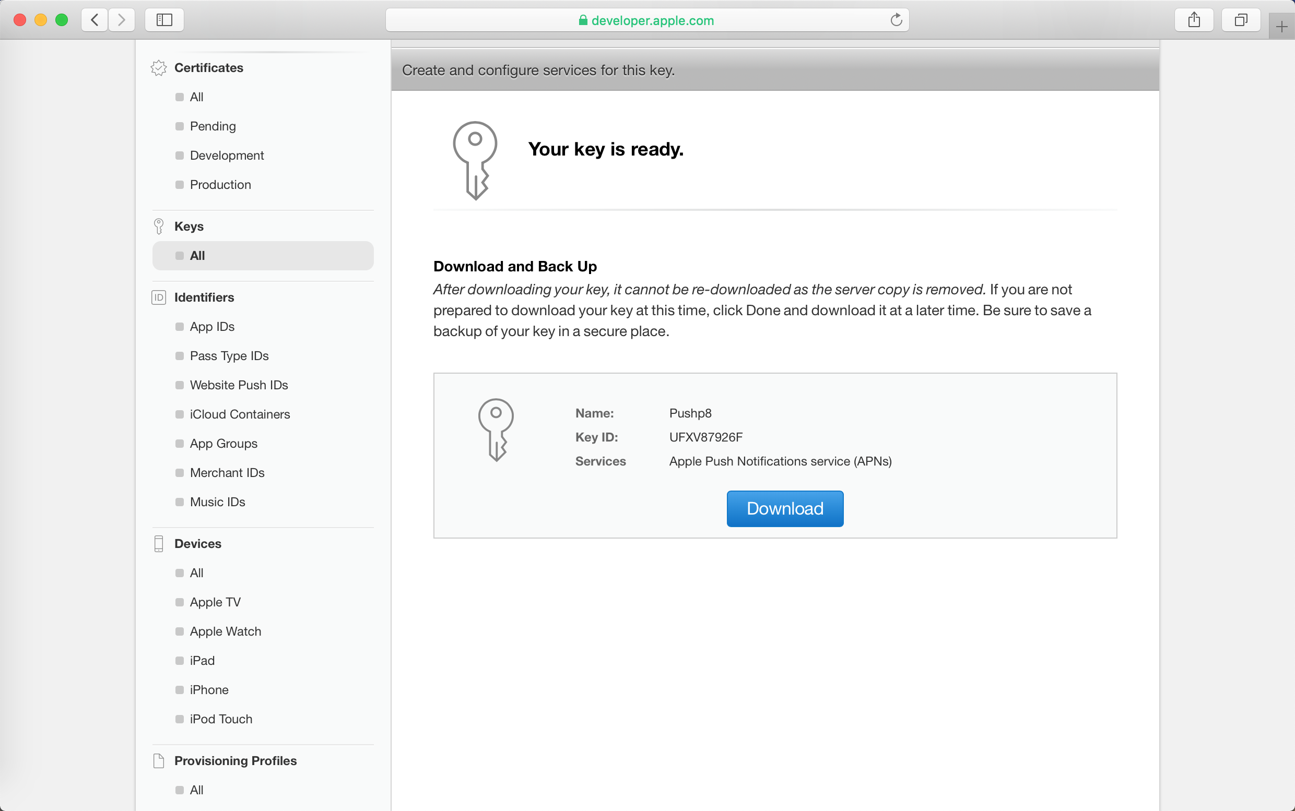Add a new tab with plus icon
The width and height of the screenshot is (1295, 811).
coord(1281,26)
